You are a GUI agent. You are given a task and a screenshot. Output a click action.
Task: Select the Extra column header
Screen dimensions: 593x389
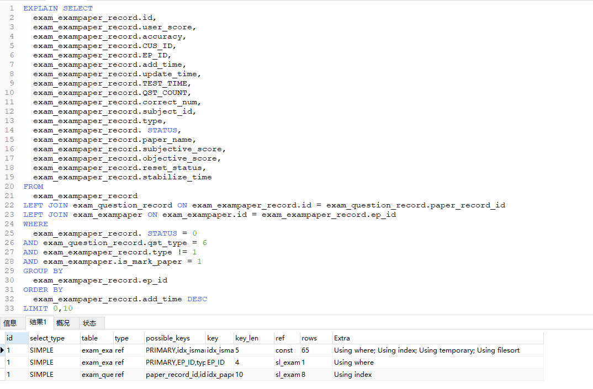tap(438, 338)
